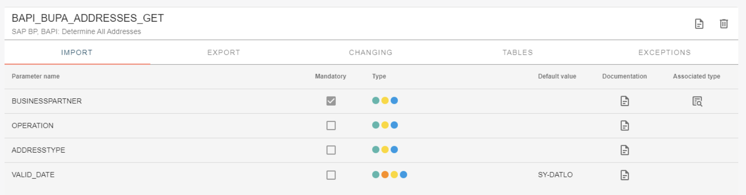The width and height of the screenshot is (746, 195).
Task: Click the SY-DATLO default value
Action: coord(555,175)
